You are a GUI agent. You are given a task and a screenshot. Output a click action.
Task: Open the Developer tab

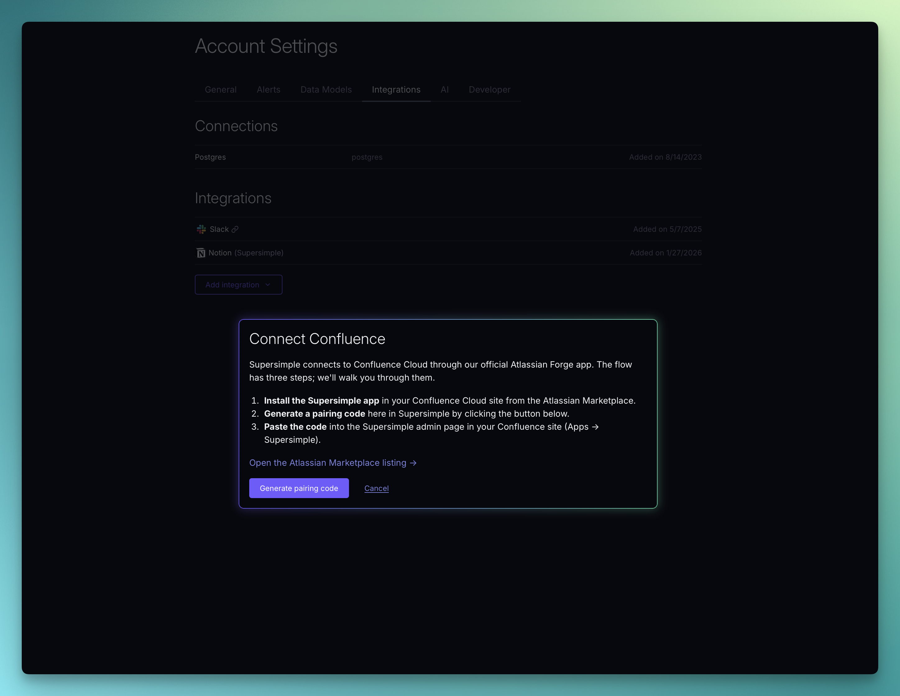(x=489, y=89)
